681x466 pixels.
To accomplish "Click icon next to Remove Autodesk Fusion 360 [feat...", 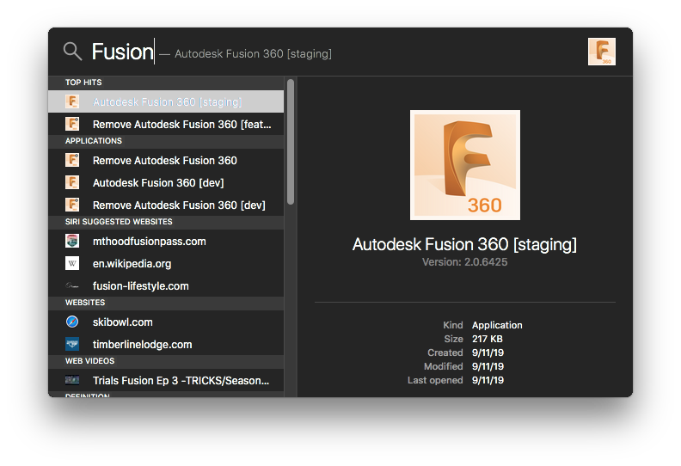I will click(72, 124).
